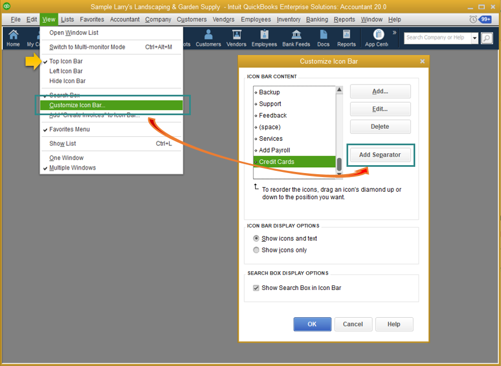Open the File menu
The width and height of the screenshot is (501, 366).
(x=15, y=19)
